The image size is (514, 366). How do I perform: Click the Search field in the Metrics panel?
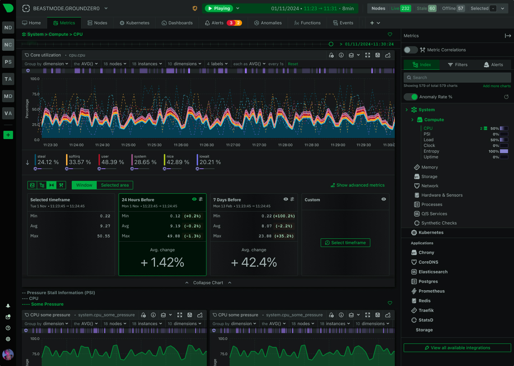click(457, 77)
